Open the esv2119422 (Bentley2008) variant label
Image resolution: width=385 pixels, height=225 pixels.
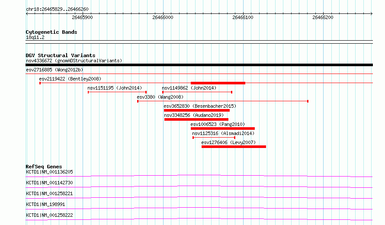70,79
